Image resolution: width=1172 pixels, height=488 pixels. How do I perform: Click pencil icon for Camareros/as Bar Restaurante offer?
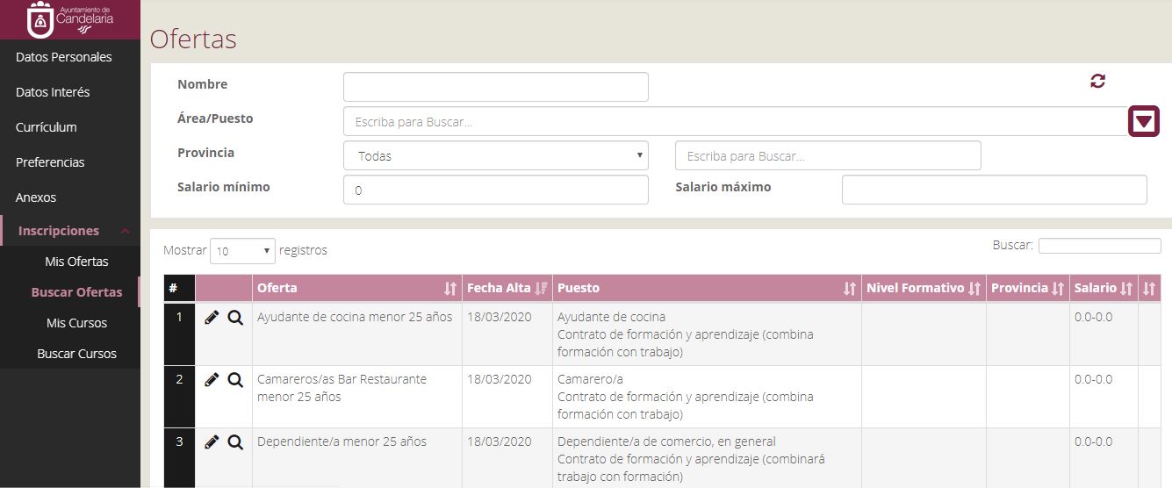tap(211, 380)
